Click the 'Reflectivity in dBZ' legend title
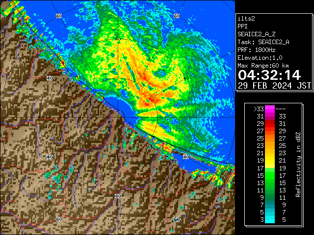This screenshot has width=314, height=235. [x=298, y=164]
